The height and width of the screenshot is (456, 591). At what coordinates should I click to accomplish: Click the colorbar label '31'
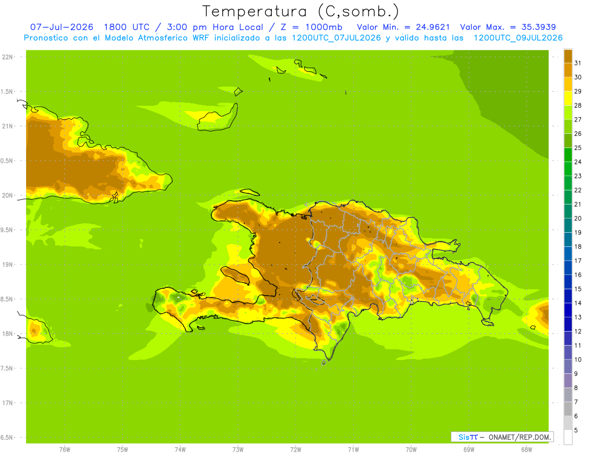pyautogui.click(x=578, y=63)
